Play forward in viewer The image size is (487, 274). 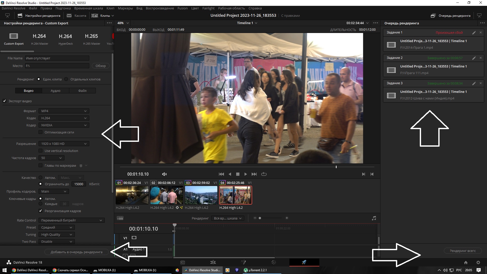click(246, 174)
